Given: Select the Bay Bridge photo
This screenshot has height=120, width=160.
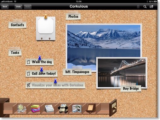Looking at the screenshot, I should point(122,73).
